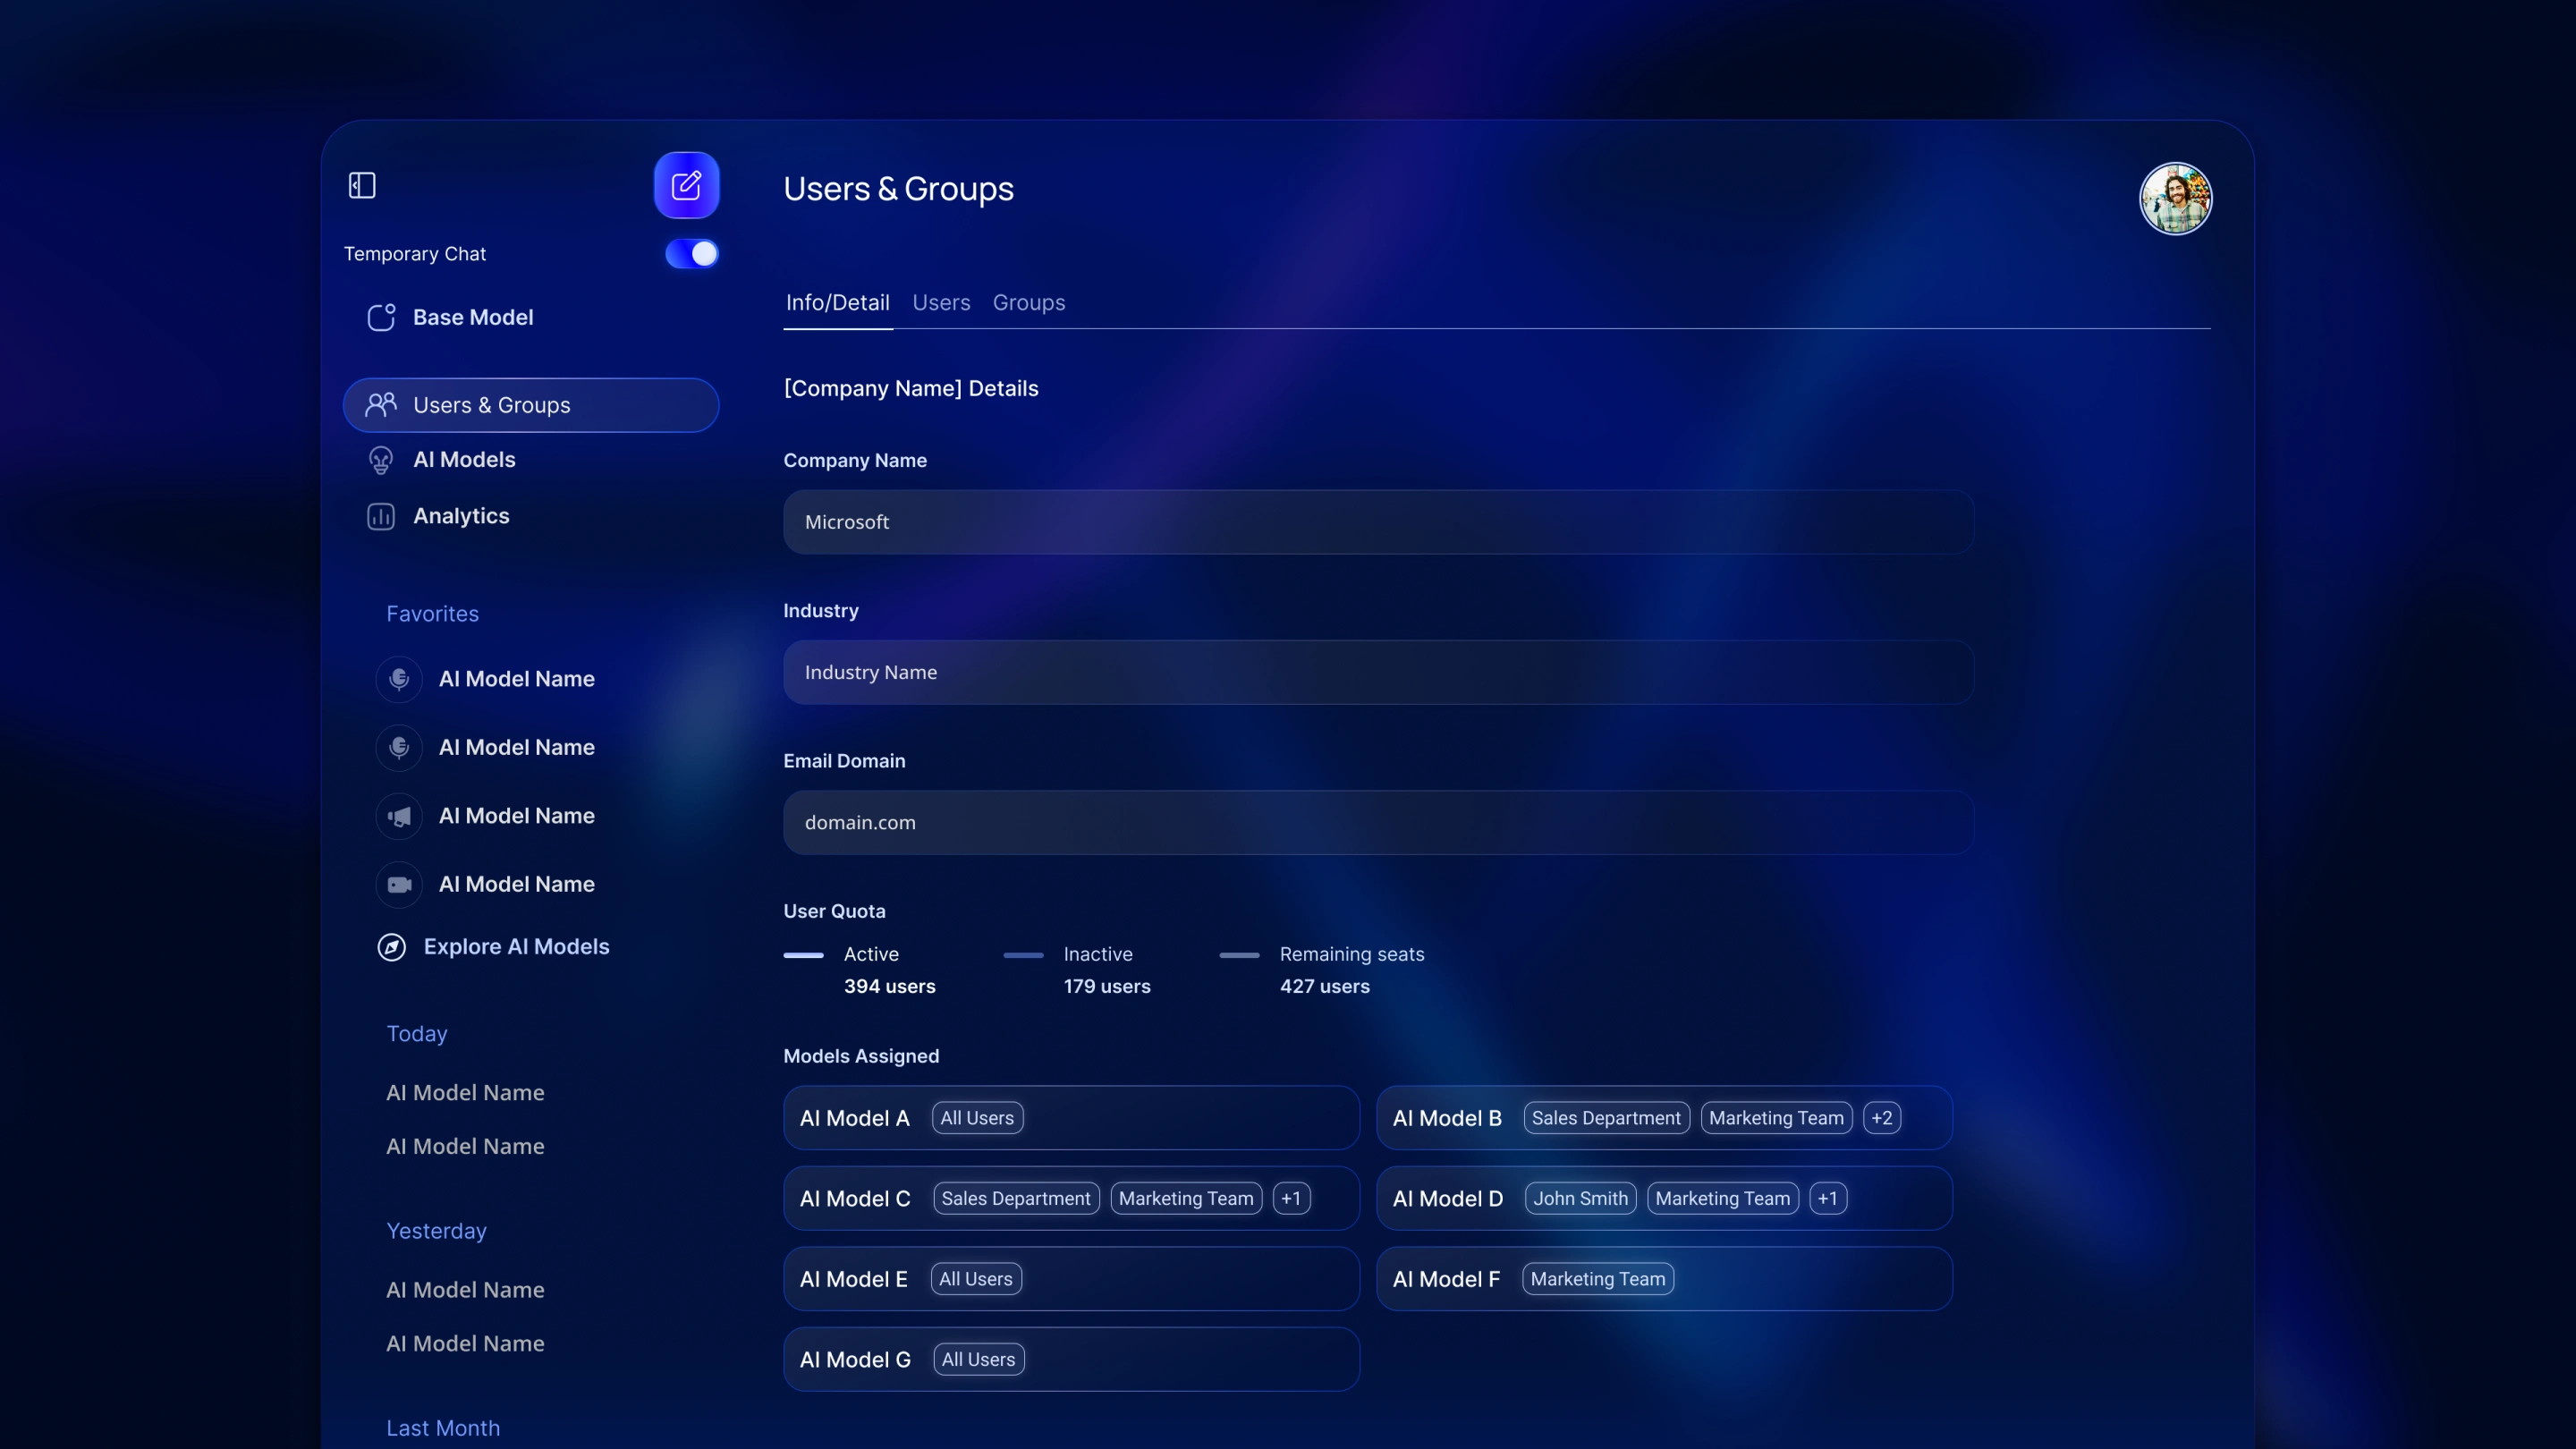Switch to the Groups tab
Viewport: 2576px width, 1449px height.
point(1028,303)
